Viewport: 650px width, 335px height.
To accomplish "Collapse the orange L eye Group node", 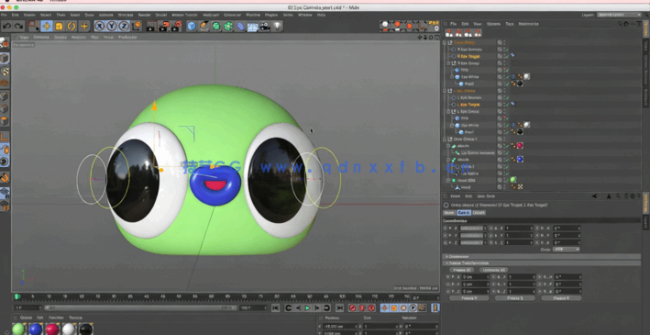I will click(445, 91).
